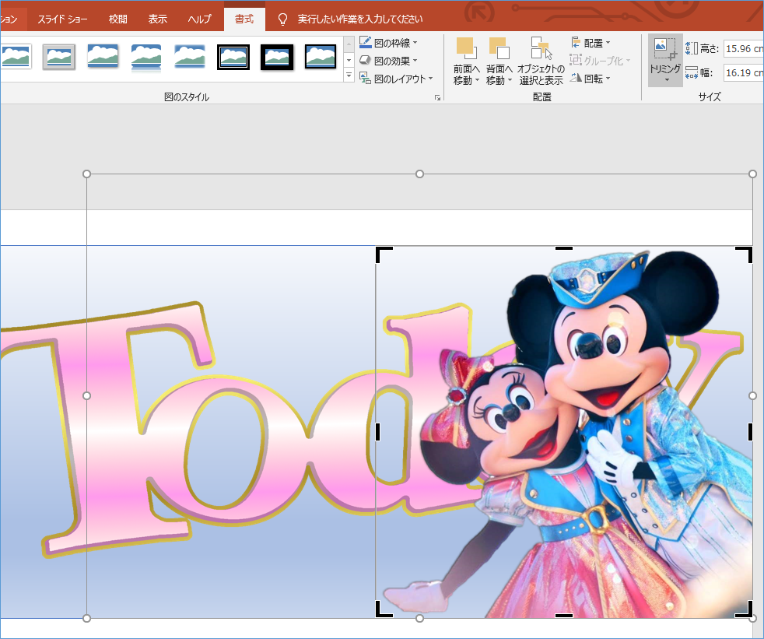Image resolution: width=764 pixels, height=639 pixels.
Task: Click the lightbulb Tell Me icon
Action: [282, 19]
